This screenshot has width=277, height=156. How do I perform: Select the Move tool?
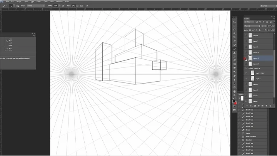point(234,22)
